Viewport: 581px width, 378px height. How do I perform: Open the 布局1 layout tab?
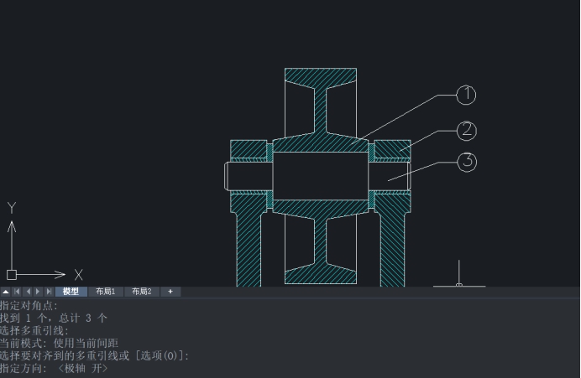coord(106,292)
